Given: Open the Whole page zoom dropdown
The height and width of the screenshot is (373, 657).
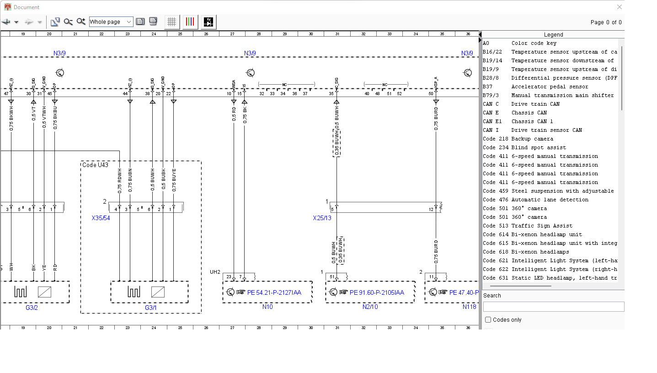Looking at the screenshot, I should [111, 22].
